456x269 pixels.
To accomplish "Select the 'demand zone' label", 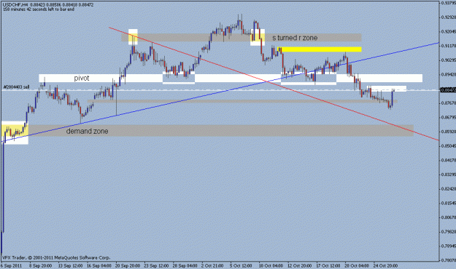I will click(x=87, y=131).
